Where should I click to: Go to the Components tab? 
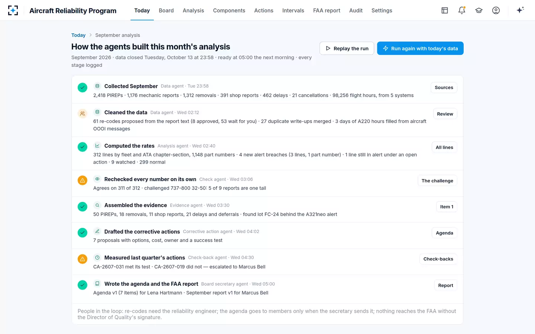point(229,10)
